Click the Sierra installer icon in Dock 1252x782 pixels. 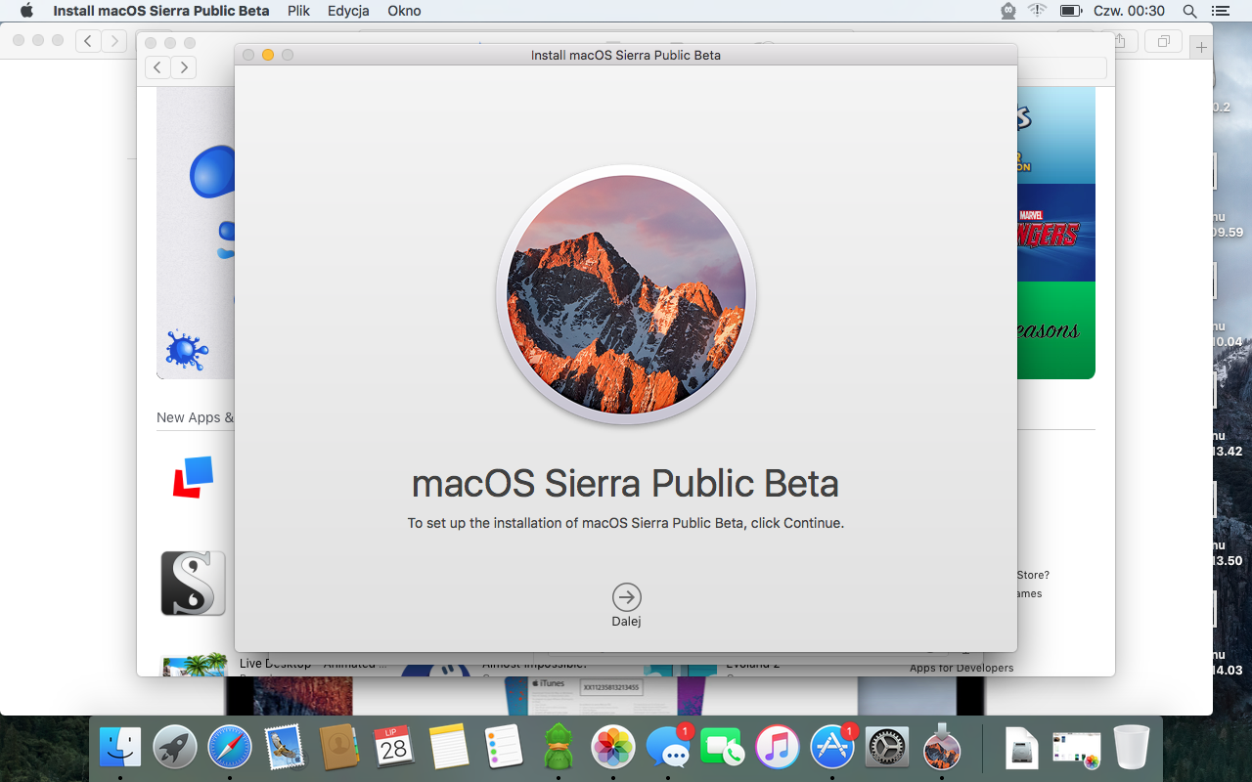coord(942,747)
